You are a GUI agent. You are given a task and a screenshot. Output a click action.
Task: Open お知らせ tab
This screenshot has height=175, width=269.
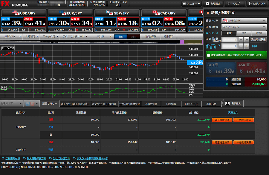[x=211, y=104]
